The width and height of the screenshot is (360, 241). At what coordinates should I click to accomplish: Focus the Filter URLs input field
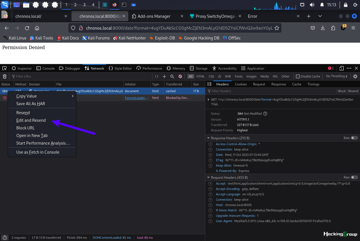[x=82, y=76]
